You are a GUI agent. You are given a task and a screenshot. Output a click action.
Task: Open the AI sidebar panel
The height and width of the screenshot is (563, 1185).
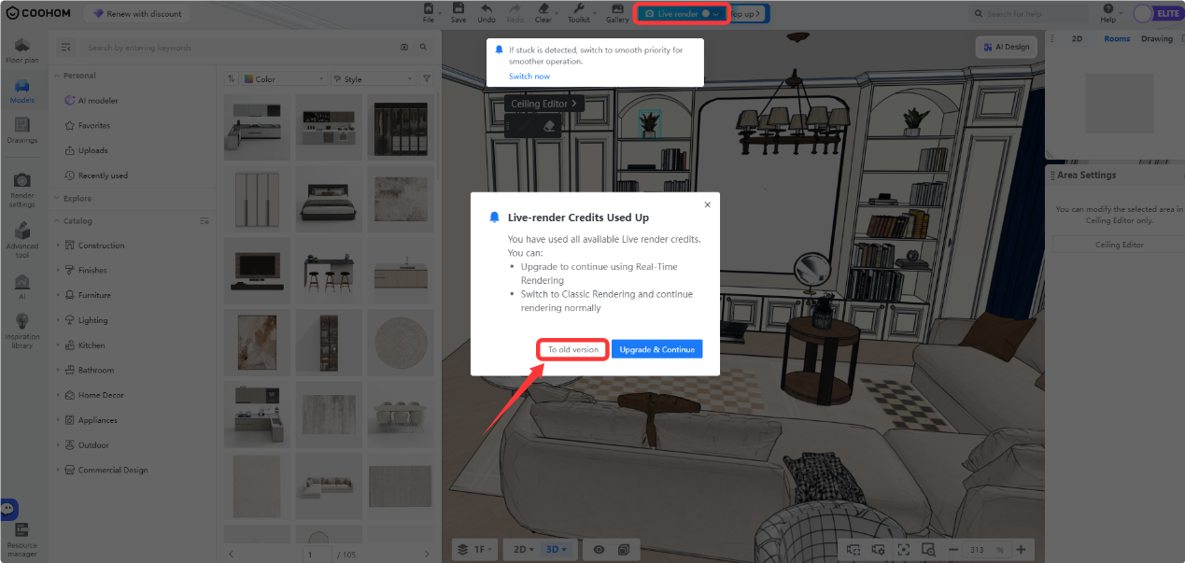click(22, 288)
